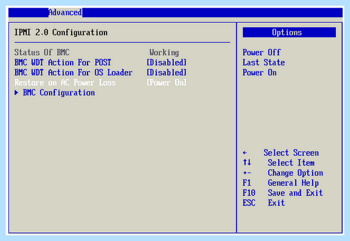Screen dimensions: 350x241
Task: Click the Options panel header
Action: click(x=289, y=33)
